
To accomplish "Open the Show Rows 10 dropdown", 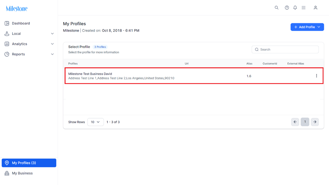I will coord(96,122).
